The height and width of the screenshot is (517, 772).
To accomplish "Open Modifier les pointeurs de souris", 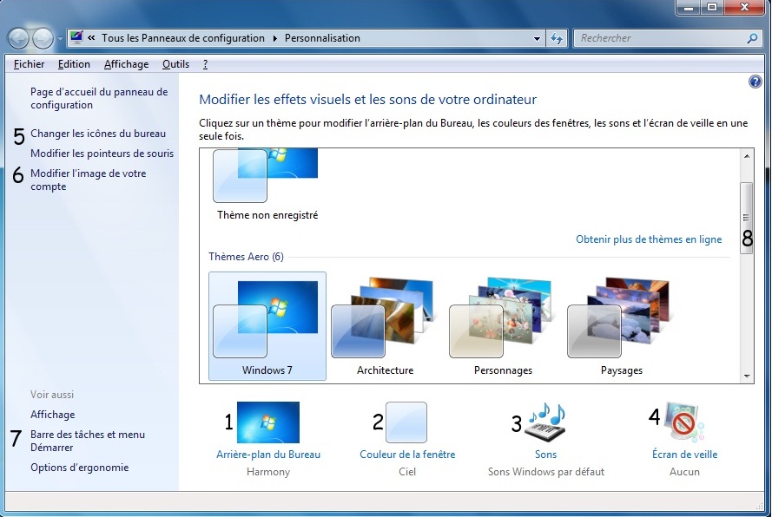I will (102, 154).
